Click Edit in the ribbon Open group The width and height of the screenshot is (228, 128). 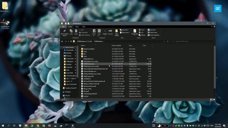[x=141, y=32]
